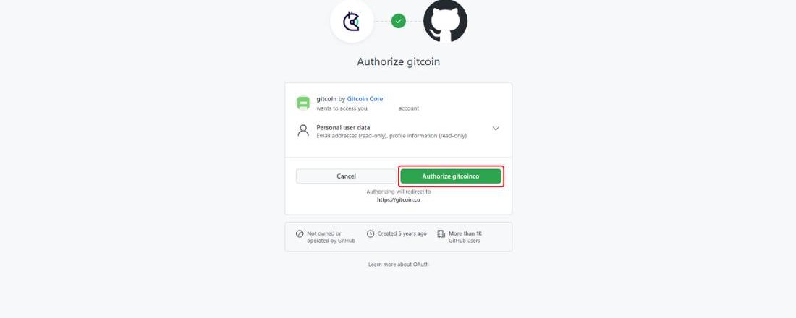
Task: Open the Personal user data permission row
Action: coord(399,132)
